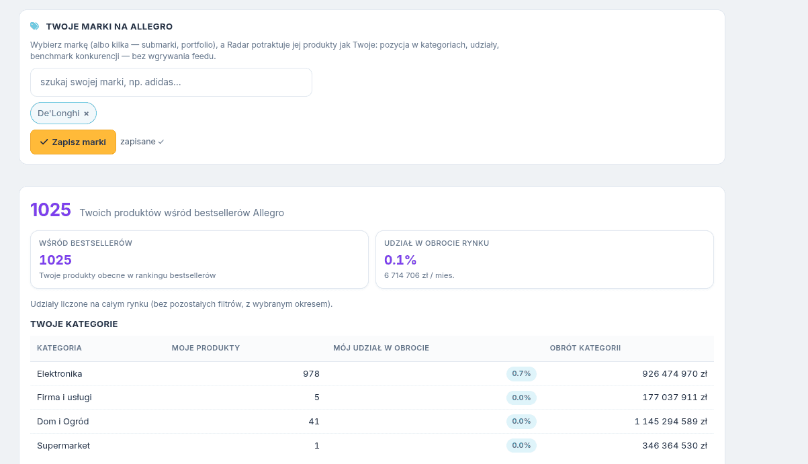Remove the De'Longhi brand chip with its x
808x464 pixels.
(86, 113)
